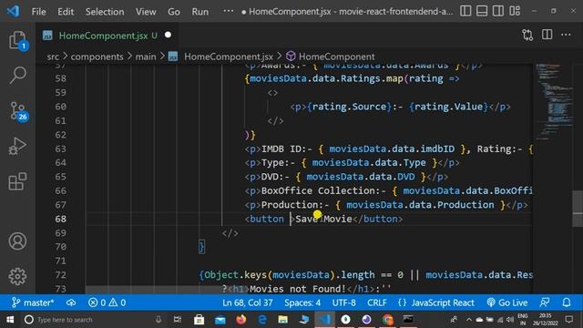Place cursor on 'Movies not Found!' text
This screenshot has width=583, height=328.
click(298, 289)
